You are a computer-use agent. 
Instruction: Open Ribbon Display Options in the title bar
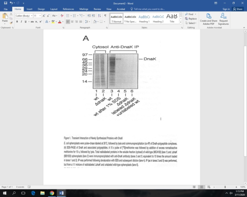(216, 3)
